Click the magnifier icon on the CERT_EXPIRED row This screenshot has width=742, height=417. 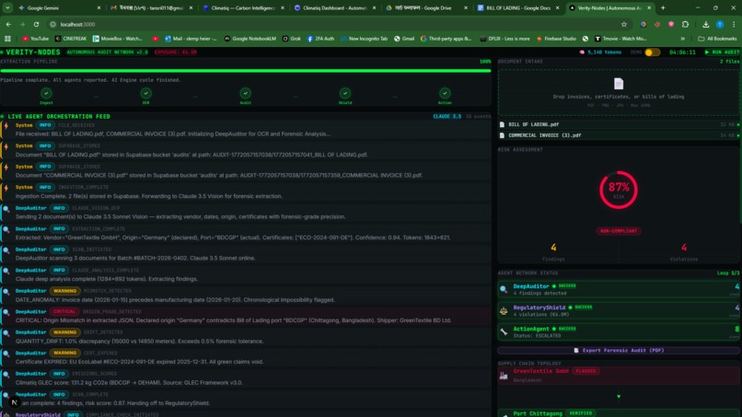(6, 354)
